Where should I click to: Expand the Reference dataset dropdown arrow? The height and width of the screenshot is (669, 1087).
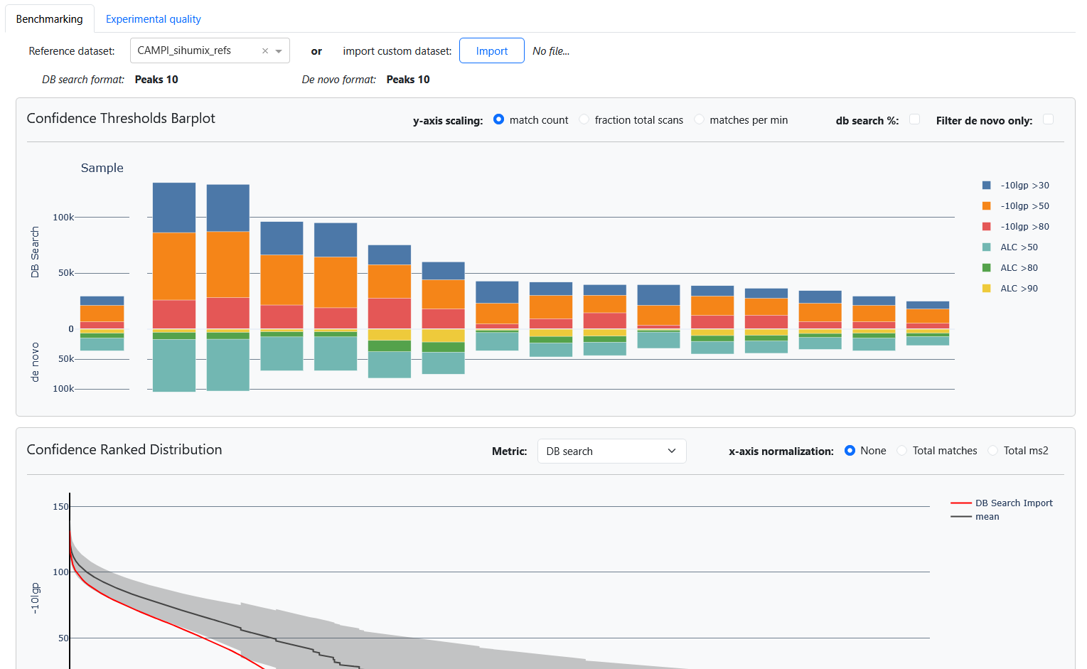279,51
